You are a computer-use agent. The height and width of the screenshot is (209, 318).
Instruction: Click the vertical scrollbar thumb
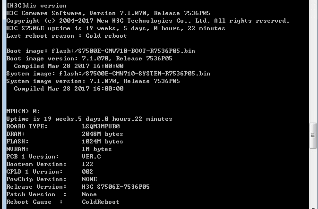point(312,135)
